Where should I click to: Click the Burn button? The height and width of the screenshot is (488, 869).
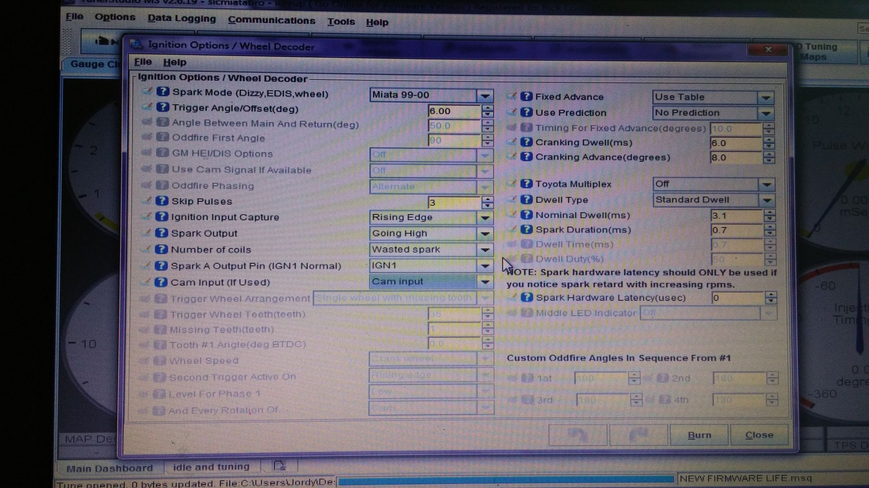(x=699, y=435)
